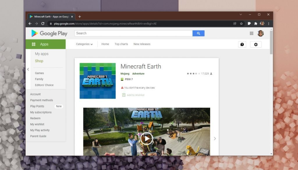Open the Google apps grid launcher
The height and width of the screenshot is (170, 298).
251,33
